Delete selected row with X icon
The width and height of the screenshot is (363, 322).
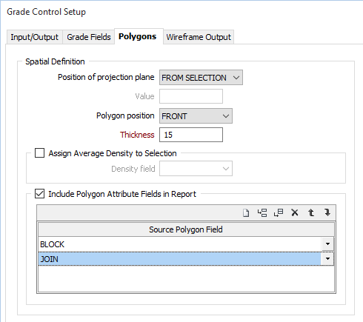pos(295,212)
